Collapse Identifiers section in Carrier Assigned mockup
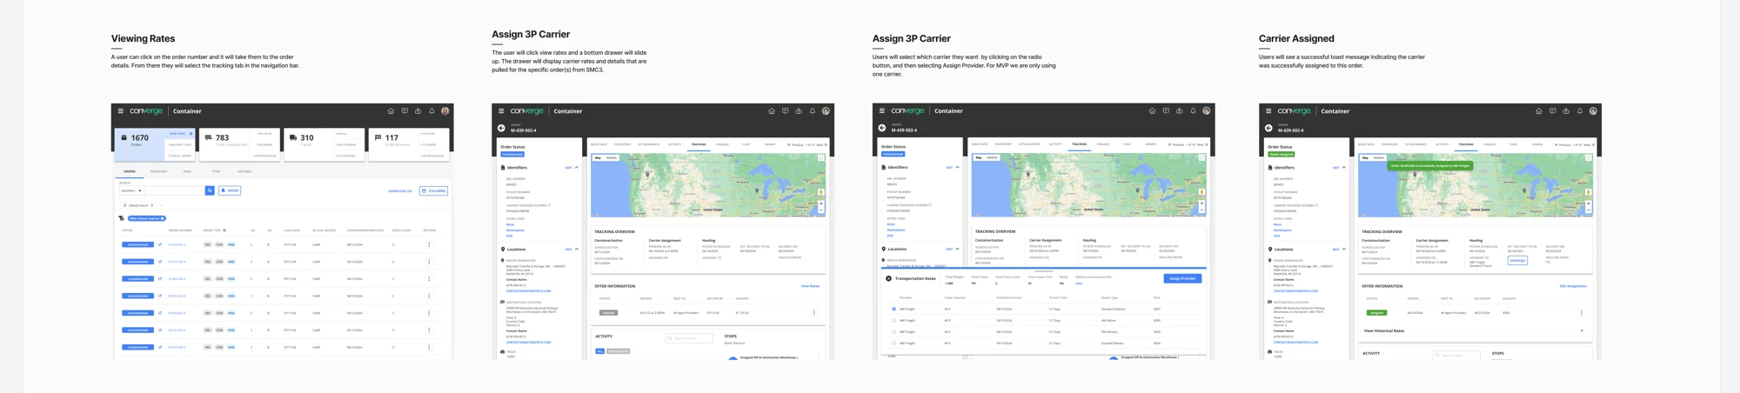This screenshot has width=1740, height=393. (x=1344, y=167)
